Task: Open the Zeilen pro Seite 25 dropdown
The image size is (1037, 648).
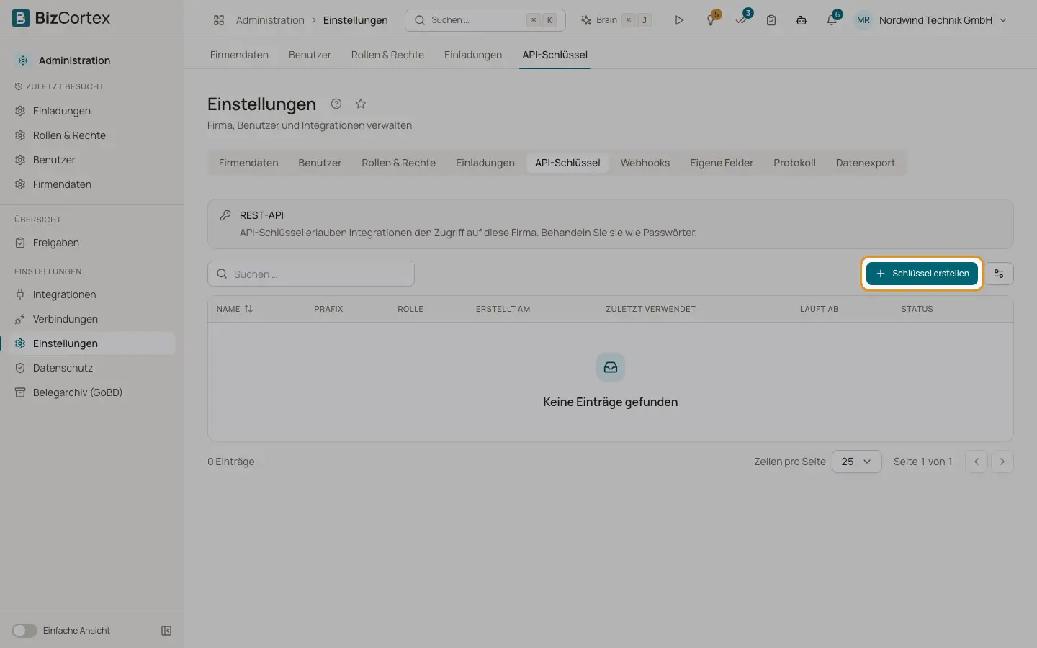Action: 856,462
